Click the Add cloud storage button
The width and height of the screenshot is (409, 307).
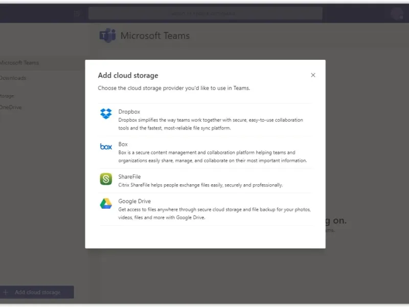(x=37, y=292)
